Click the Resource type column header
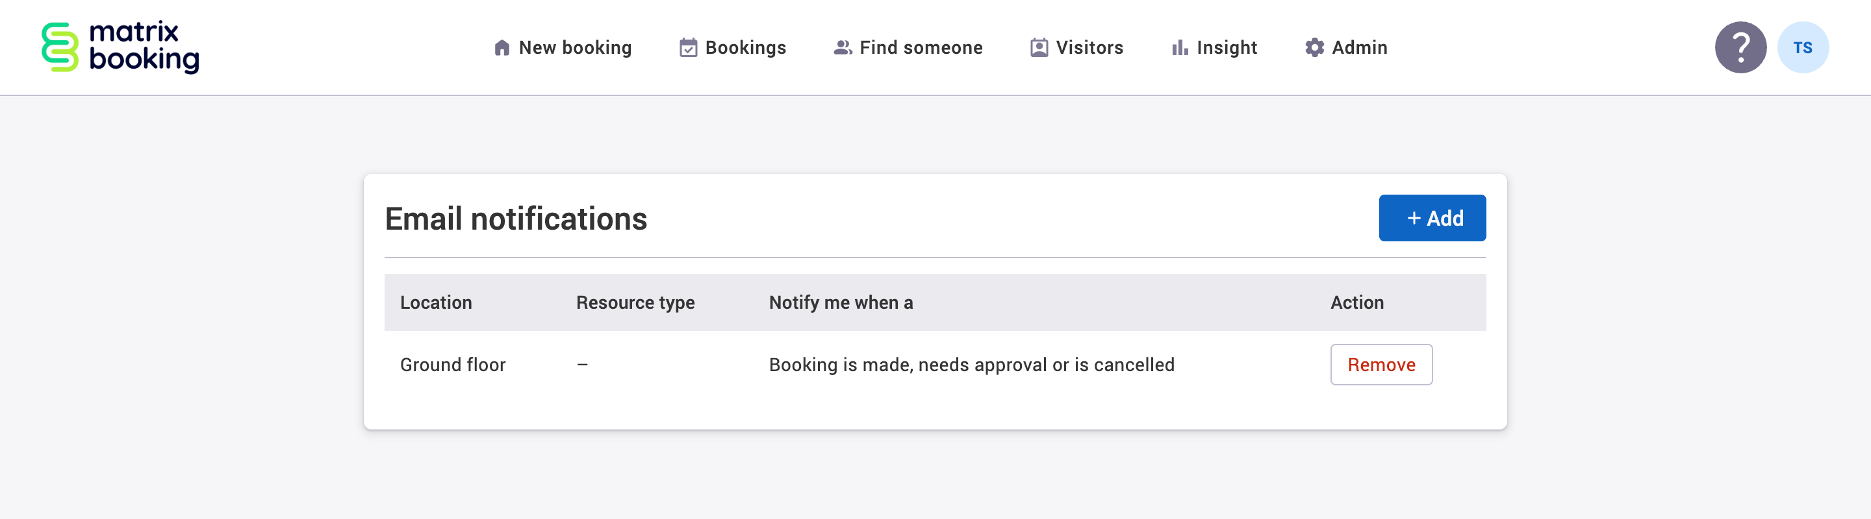The width and height of the screenshot is (1871, 519). point(634,302)
